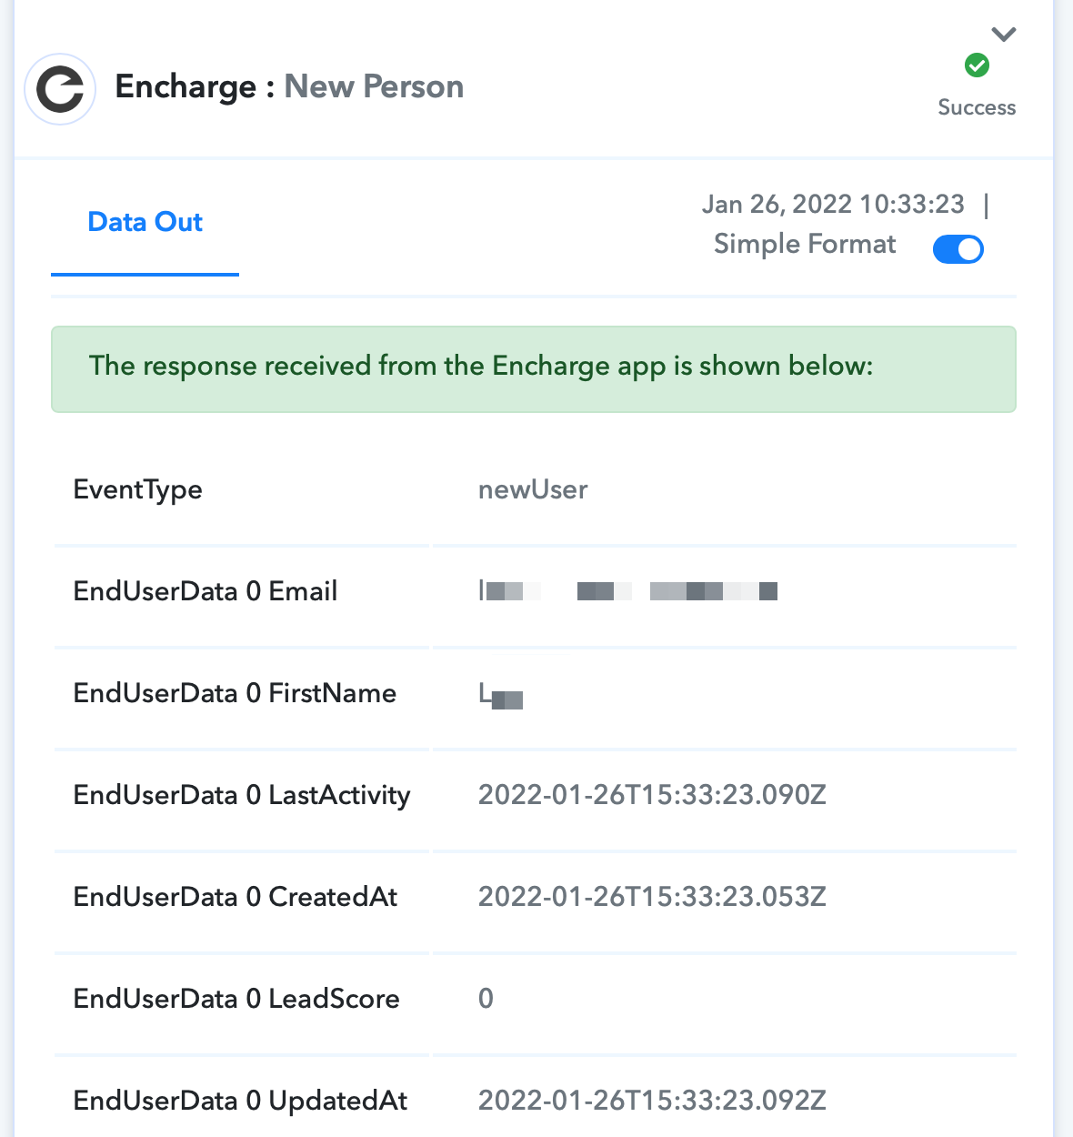Viewport: 1073px width, 1137px height.
Task: Select the LeadScore value 0
Action: 486,999
